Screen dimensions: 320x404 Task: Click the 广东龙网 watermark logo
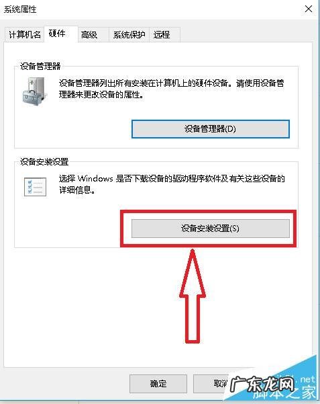(x=262, y=385)
